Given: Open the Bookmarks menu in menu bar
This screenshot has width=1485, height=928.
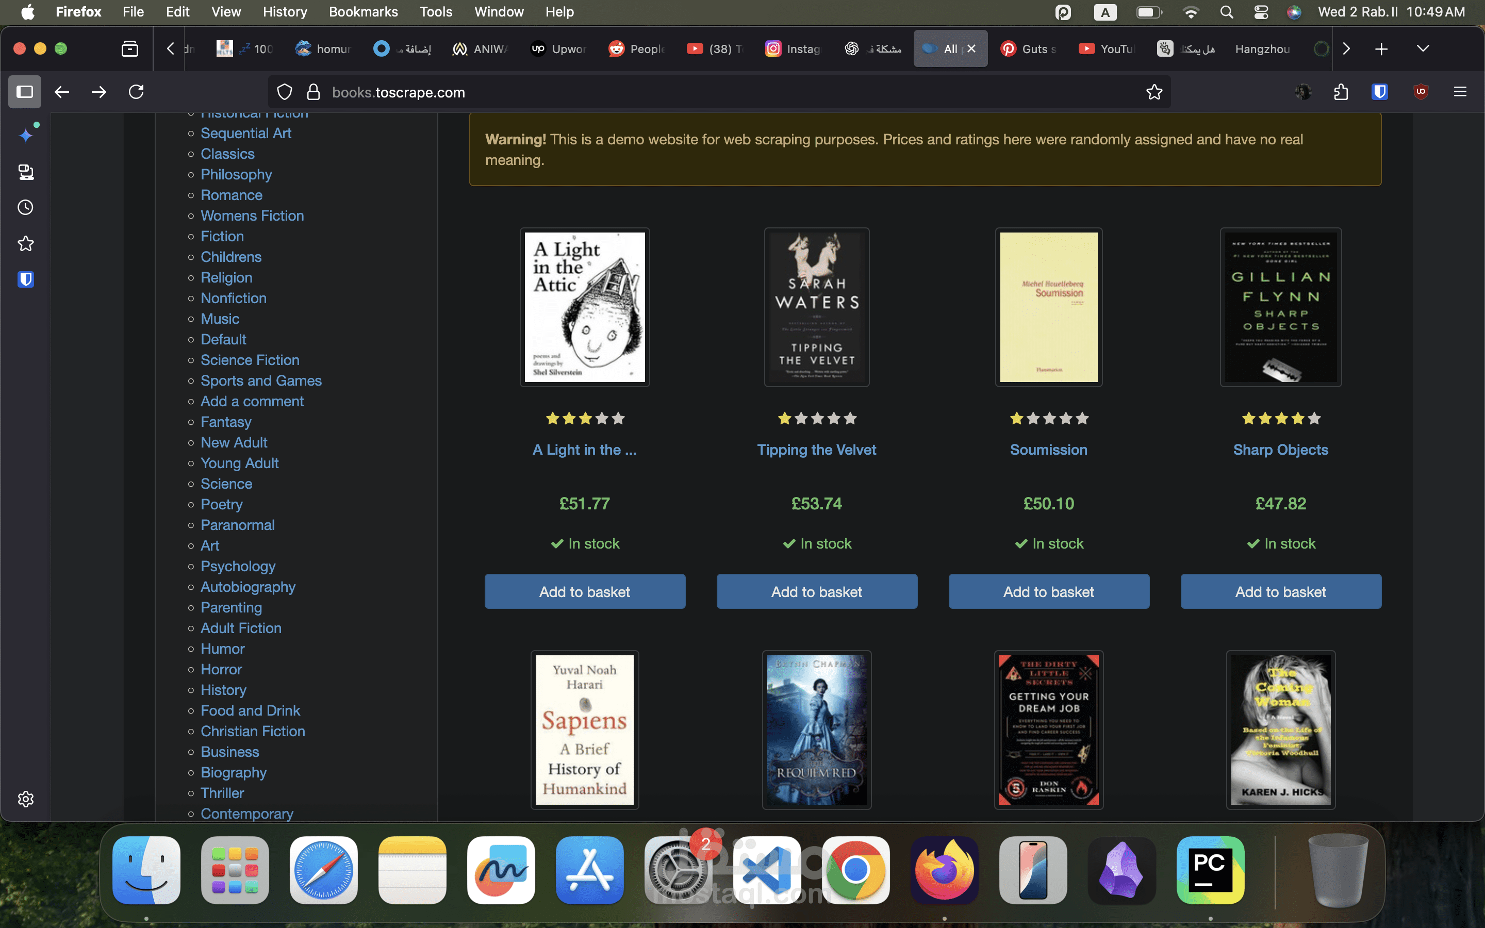Looking at the screenshot, I should [362, 12].
